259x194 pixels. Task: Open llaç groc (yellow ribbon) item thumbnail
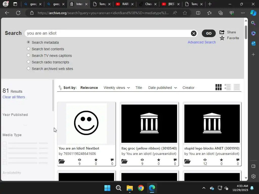tap(149, 124)
